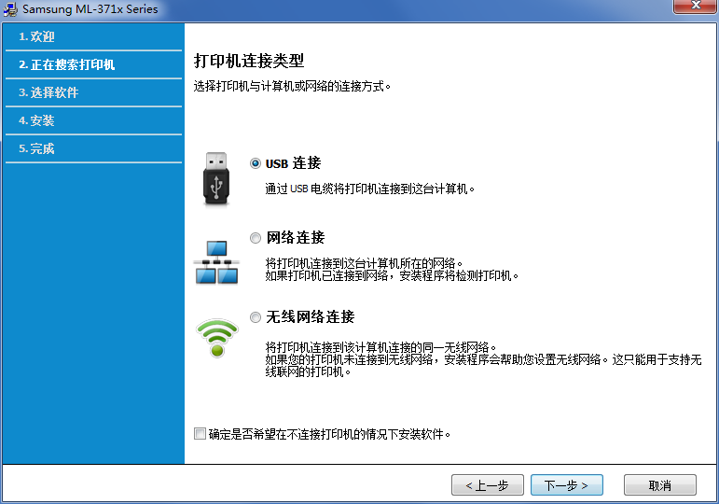The height and width of the screenshot is (504, 719).
Task: Click the 打印机连接类型 heading
Action: point(249,61)
